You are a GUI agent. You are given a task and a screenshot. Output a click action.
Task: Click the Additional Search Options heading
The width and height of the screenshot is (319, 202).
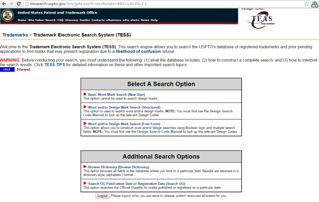161,157
